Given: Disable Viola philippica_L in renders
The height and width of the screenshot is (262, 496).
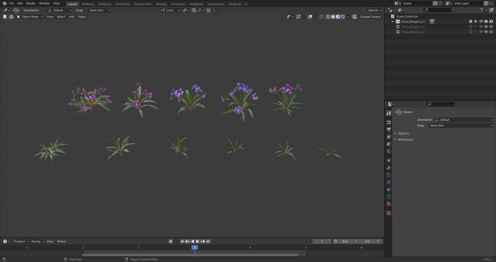Looking at the screenshot, I should (492, 32).
